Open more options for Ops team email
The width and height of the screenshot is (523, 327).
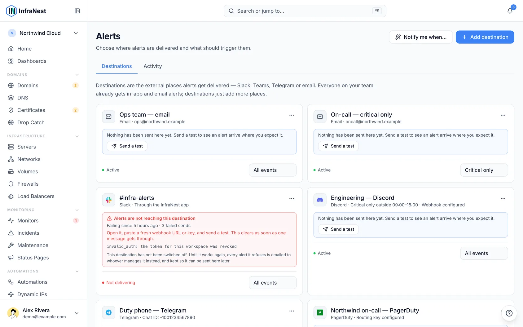[x=292, y=115]
